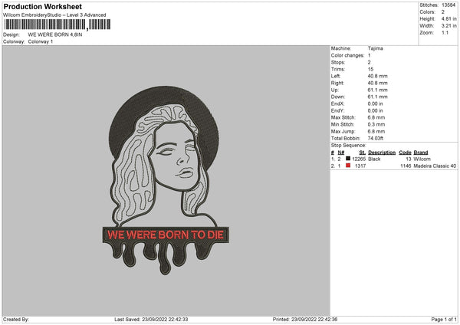Click the Min Stitch value 0.3 mm
This screenshot has height=325, width=460.
click(376, 124)
